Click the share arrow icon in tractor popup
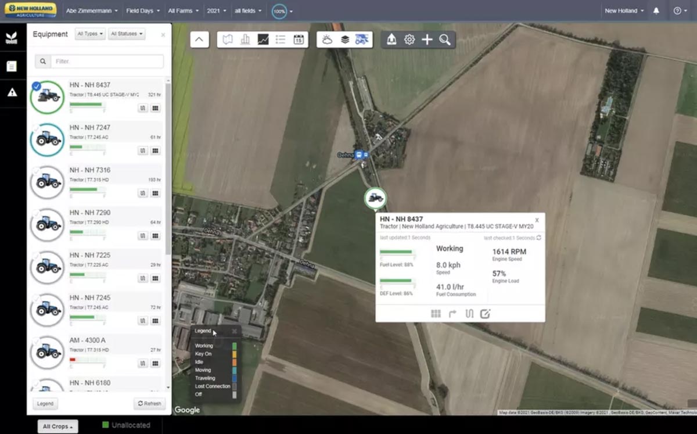The height and width of the screenshot is (434, 697). (452, 314)
